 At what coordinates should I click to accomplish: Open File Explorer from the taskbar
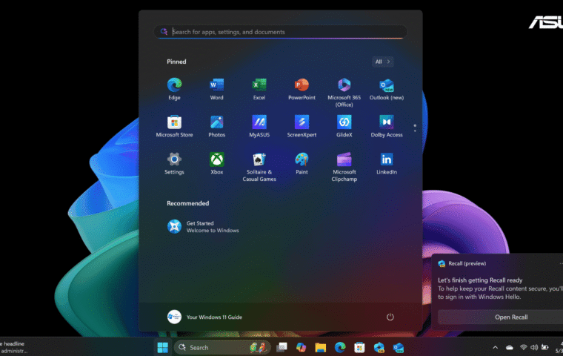pyautogui.click(x=320, y=347)
